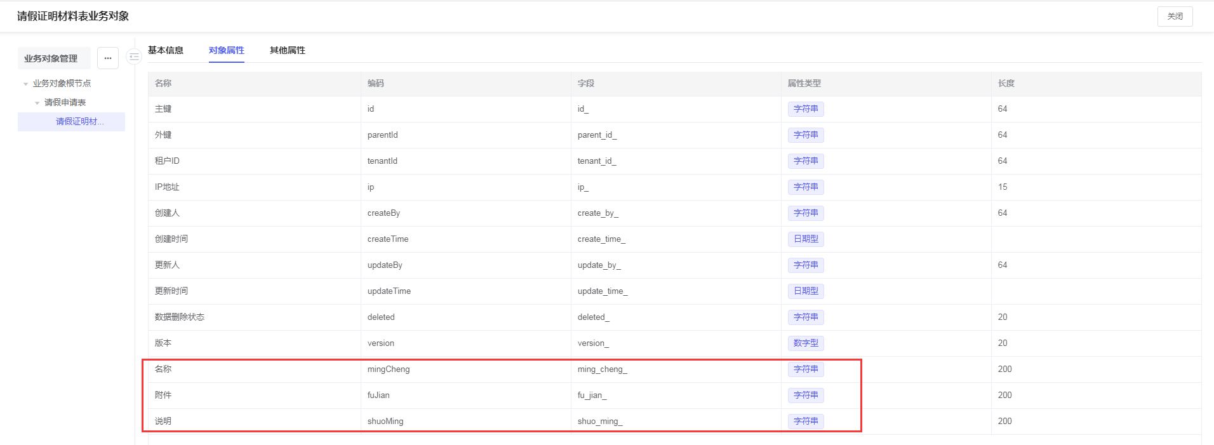Screen dimensions: 1214x445
Task: Click the 长度 column header
Action: (x=1006, y=83)
